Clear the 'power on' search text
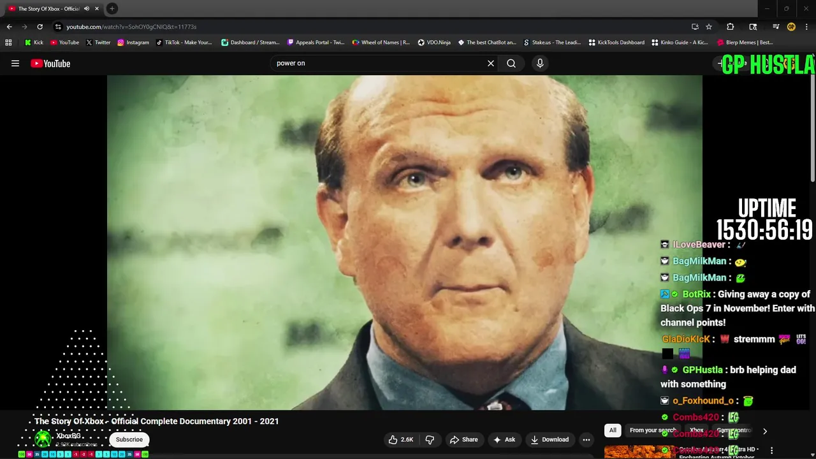This screenshot has width=816, height=459. pos(491,63)
